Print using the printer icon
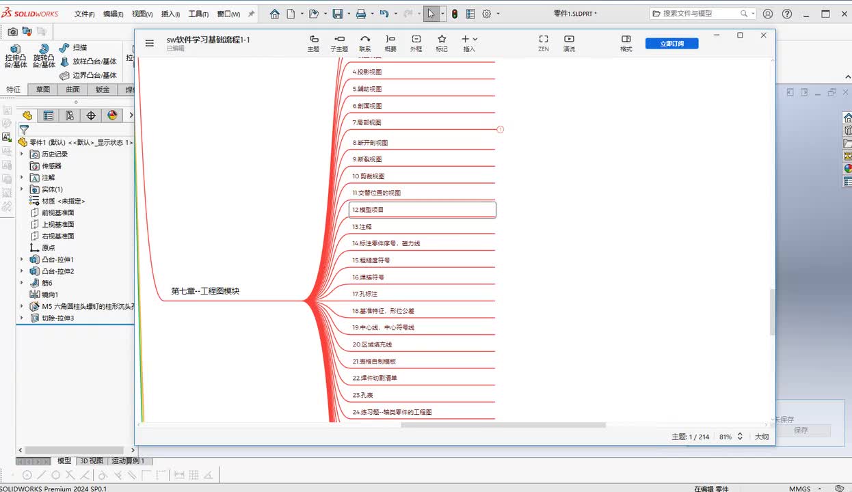This screenshot has width=852, height=492. click(x=360, y=14)
